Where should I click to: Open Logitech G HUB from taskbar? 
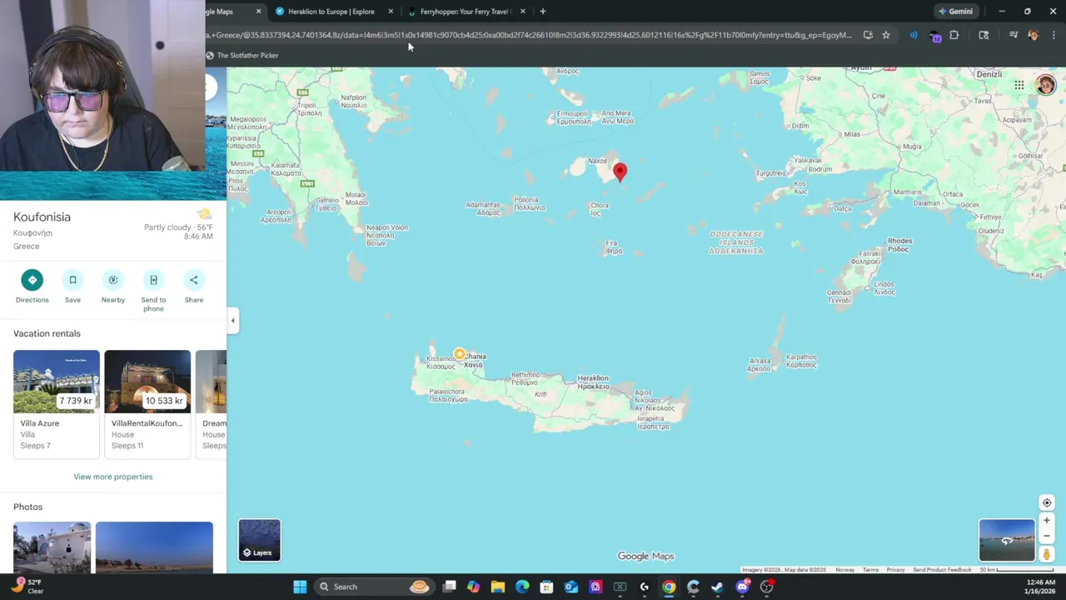[x=645, y=587]
